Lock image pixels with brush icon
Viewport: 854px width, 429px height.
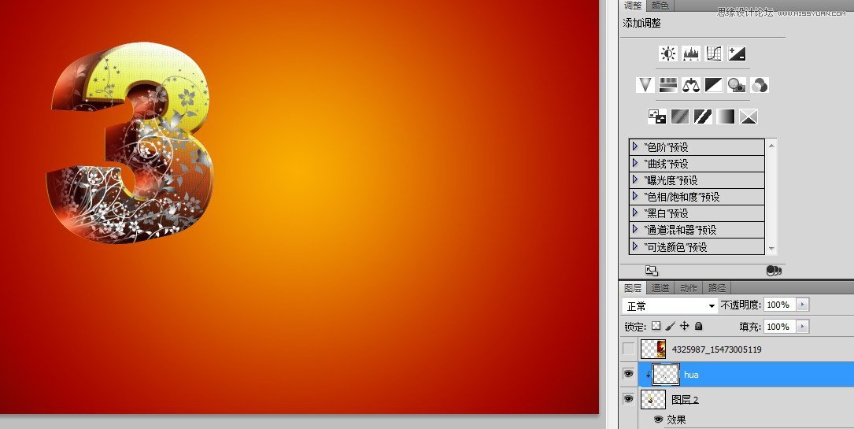(x=671, y=326)
